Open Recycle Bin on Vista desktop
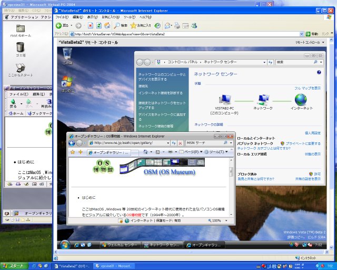337x270 pixels. pos(67,56)
